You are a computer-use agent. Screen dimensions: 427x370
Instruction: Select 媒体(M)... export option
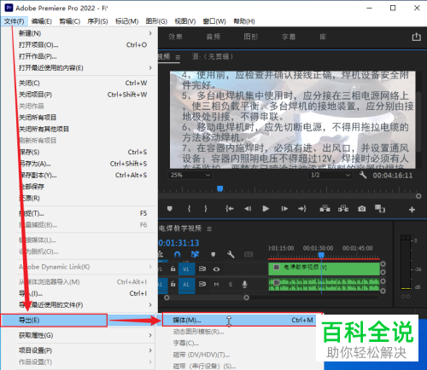click(243, 320)
